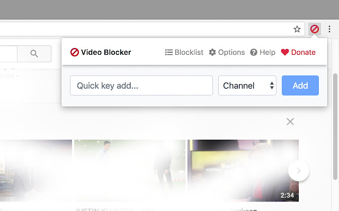The height and width of the screenshot is (211, 339).
Task: Click the YouTube search magnifier button
Action: click(x=34, y=54)
